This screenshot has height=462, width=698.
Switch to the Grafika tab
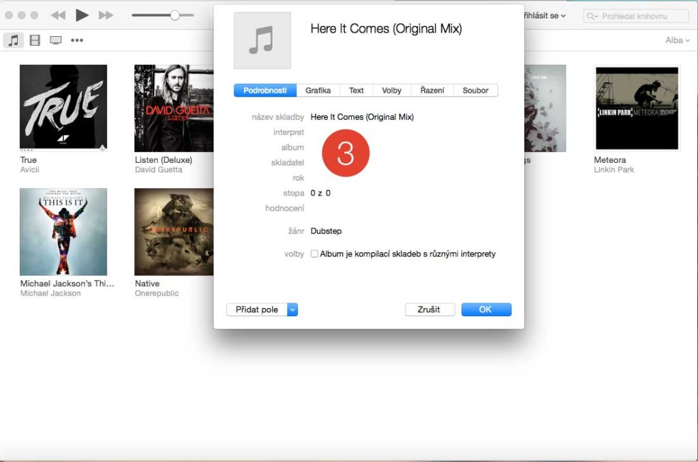pos(318,91)
